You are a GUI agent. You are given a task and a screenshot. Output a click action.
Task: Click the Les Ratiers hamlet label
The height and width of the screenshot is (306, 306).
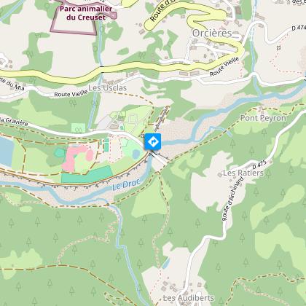click(x=243, y=173)
